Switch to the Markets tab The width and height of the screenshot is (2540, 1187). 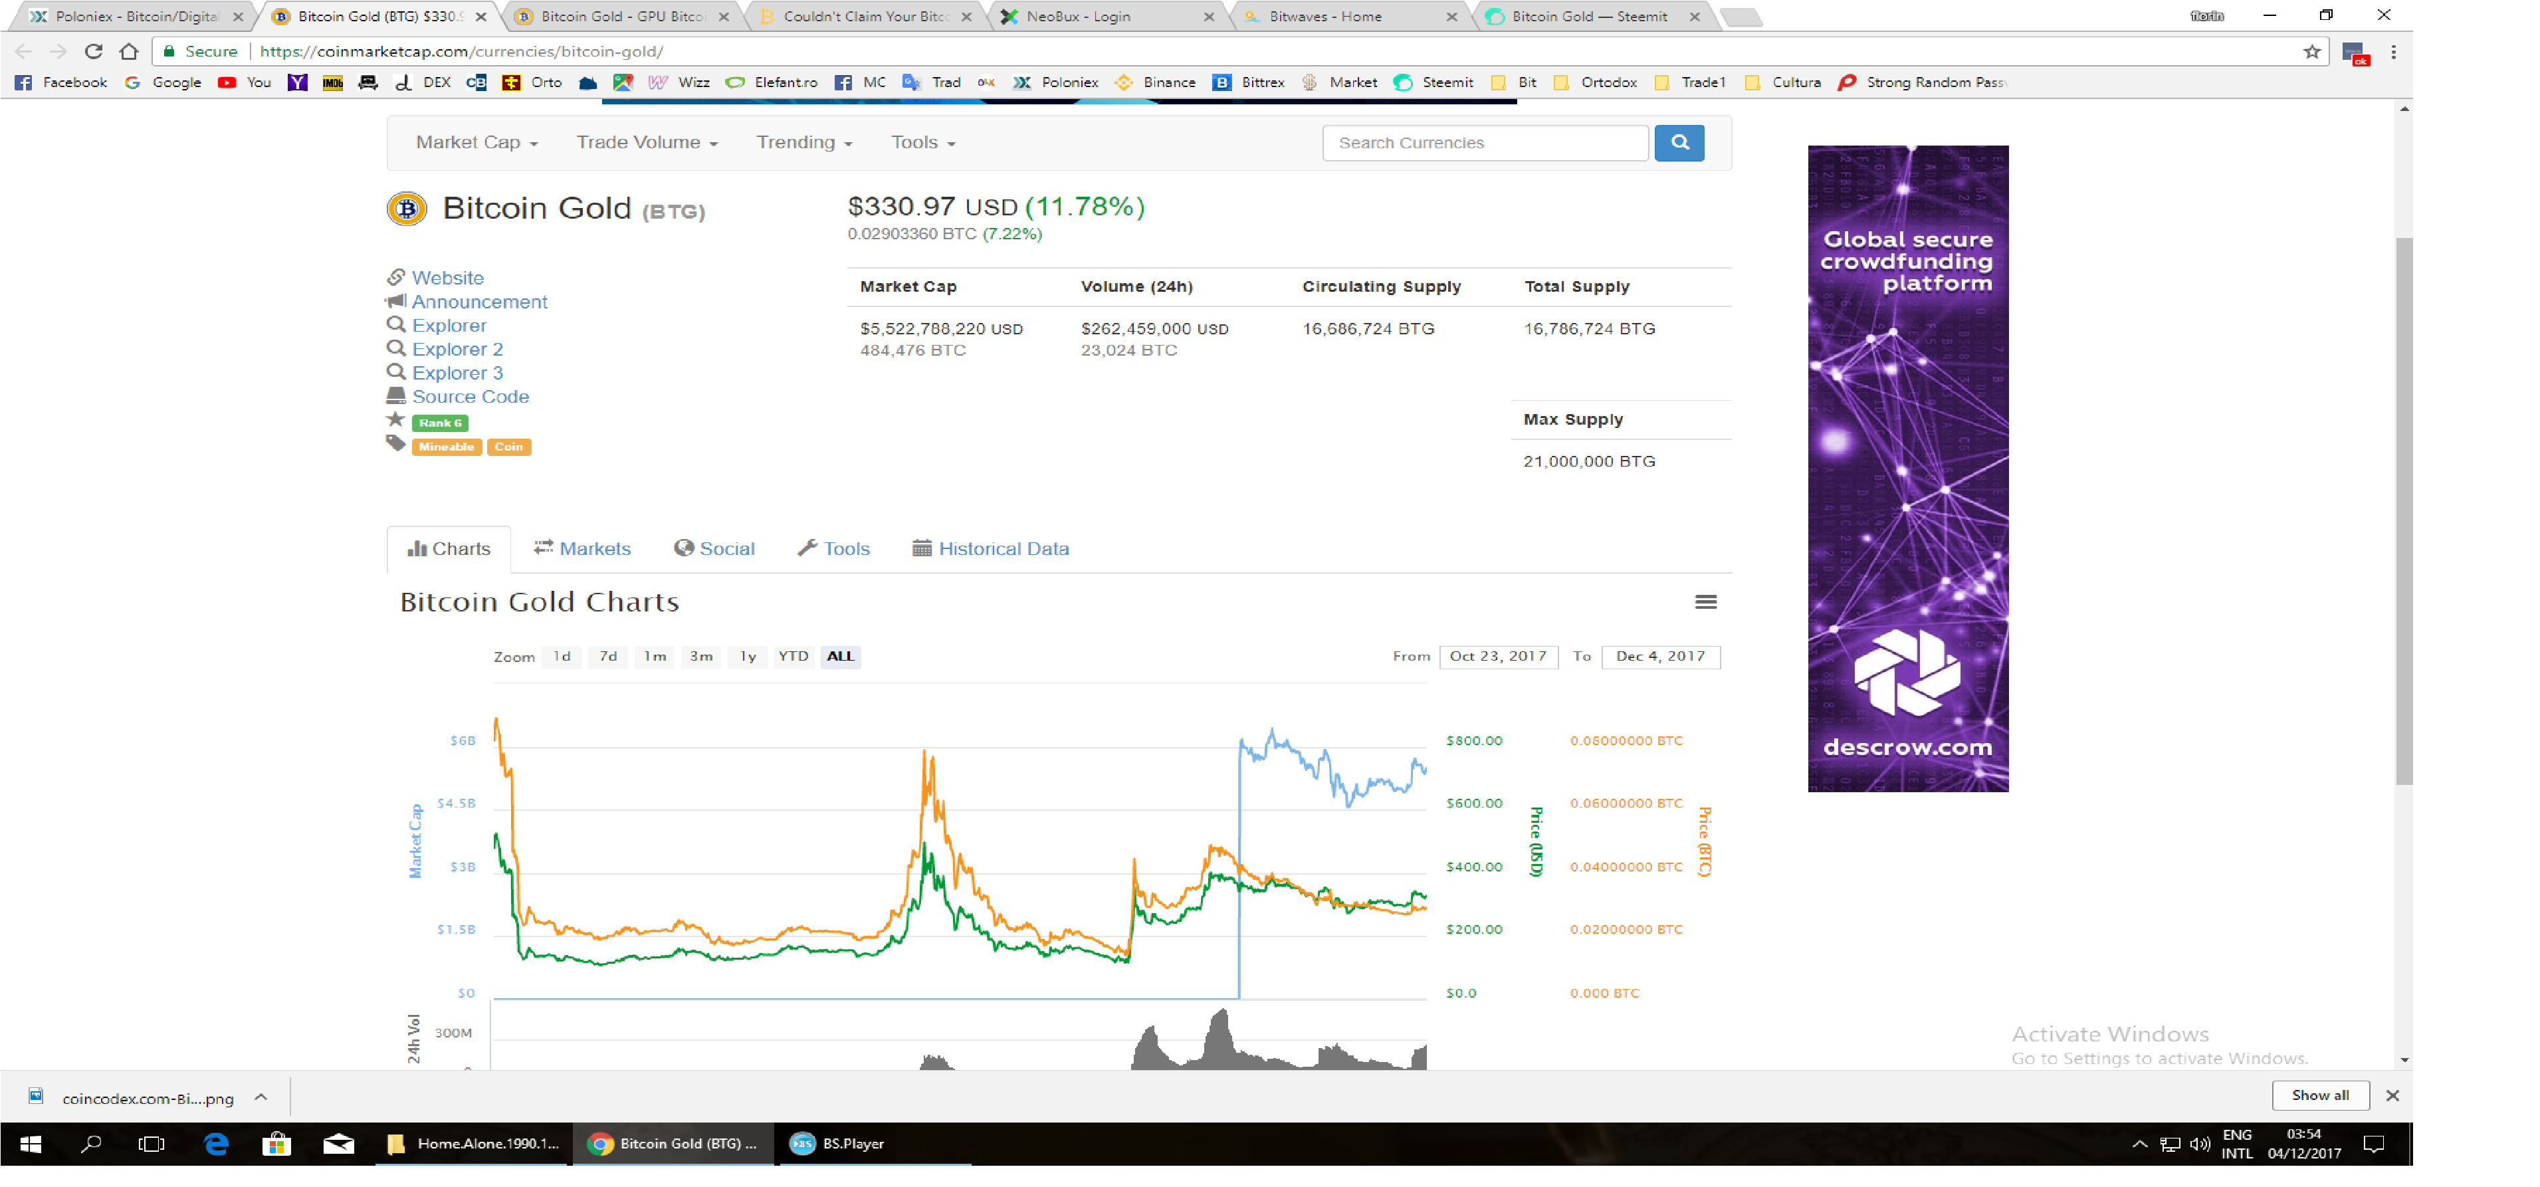583,549
